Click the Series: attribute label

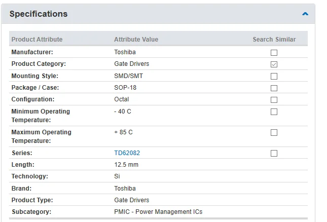[x=22, y=153]
